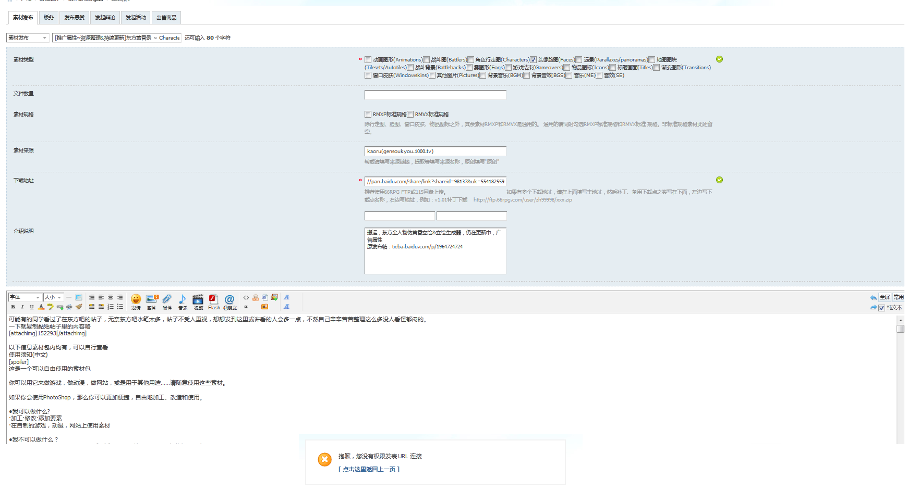Image resolution: width=907 pixels, height=491 pixels.
Task: Check the 动画图形(Animations) checkbox
Action: coord(368,60)
